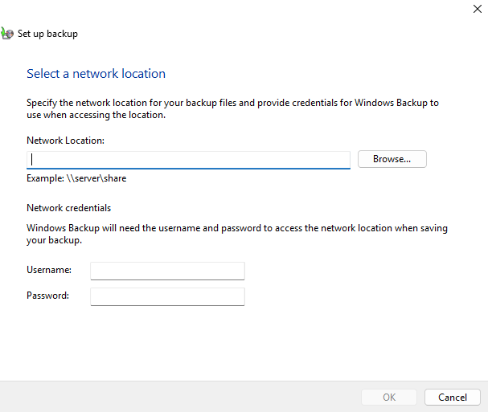The width and height of the screenshot is (488, 412).
Task: Click the "Username:" label
Action: [49, 271]
